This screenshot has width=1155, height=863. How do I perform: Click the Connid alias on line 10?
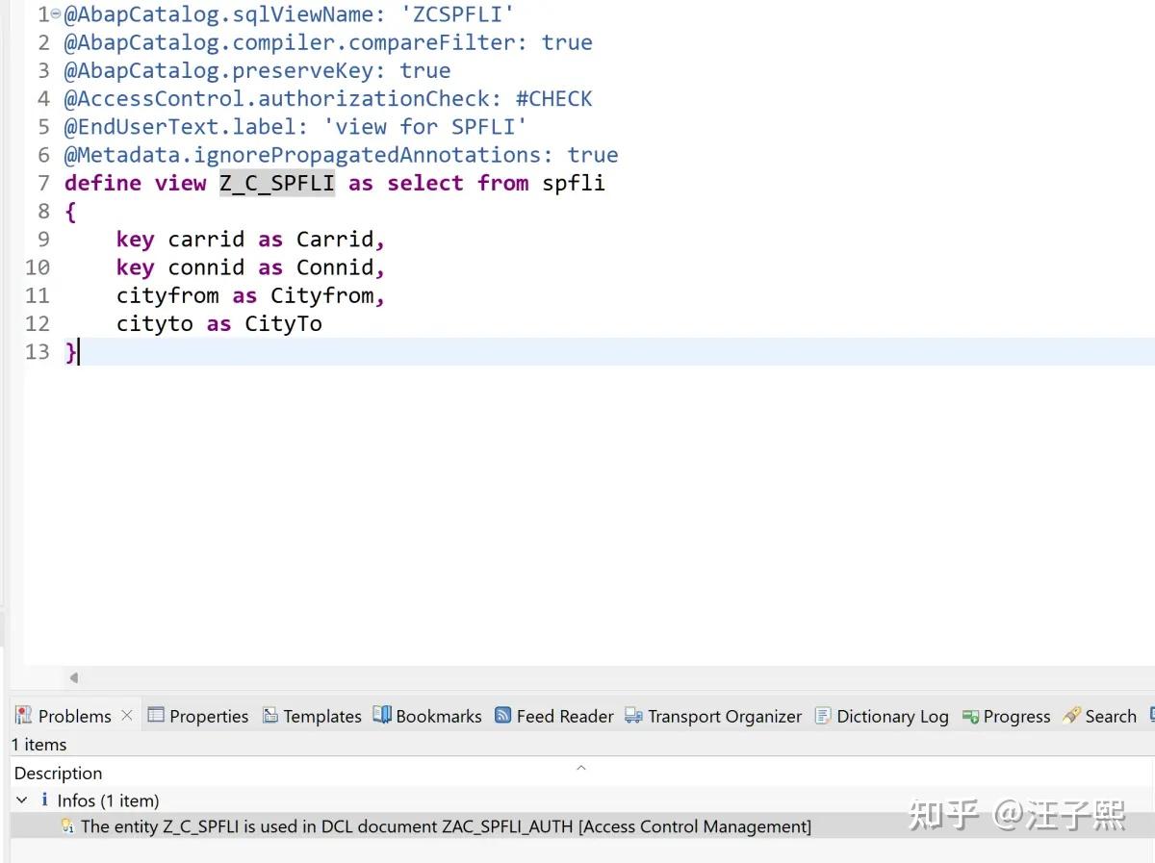337,267
